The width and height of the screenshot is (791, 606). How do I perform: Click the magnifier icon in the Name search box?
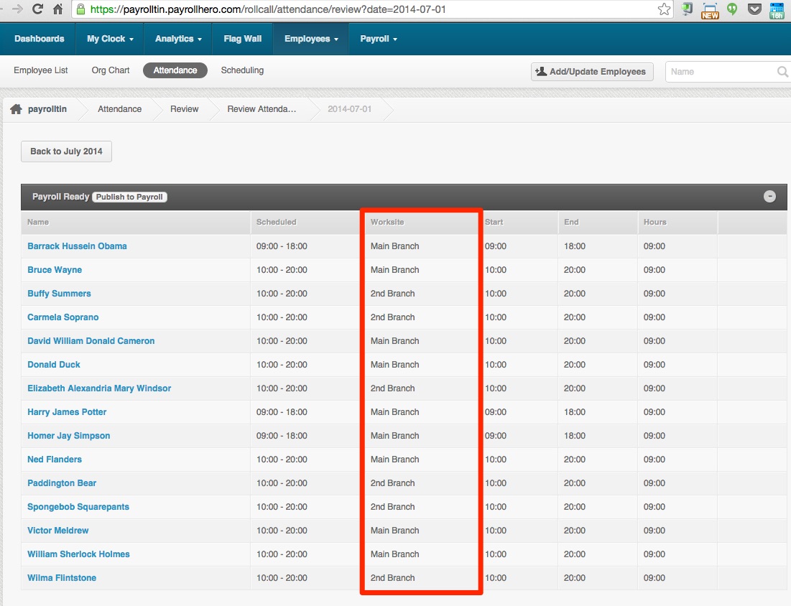(x=782, y=72)
